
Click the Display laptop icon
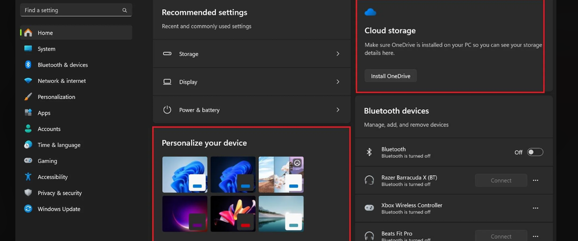167,81
